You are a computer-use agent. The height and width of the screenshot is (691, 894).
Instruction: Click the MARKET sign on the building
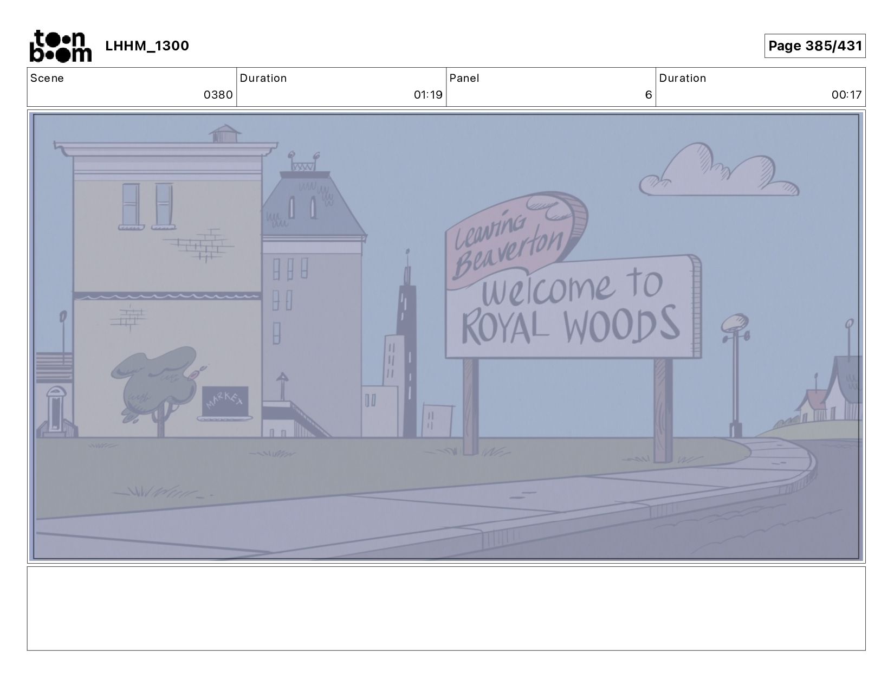(225, 403)
